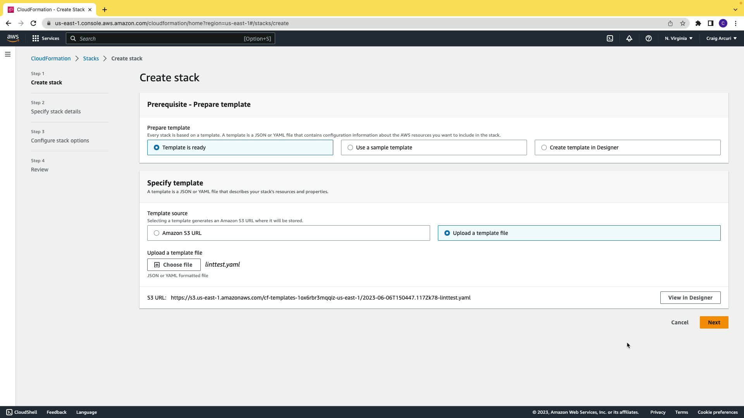Screen dimensions: 744x418
Task: Reload the page with the refresh icon
Action: (x=33, y=23)
